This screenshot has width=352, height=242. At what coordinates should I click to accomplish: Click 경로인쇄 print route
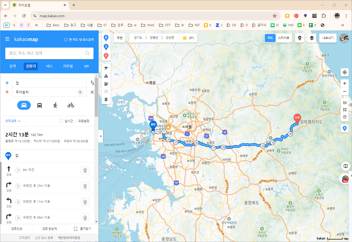[17, 229]
